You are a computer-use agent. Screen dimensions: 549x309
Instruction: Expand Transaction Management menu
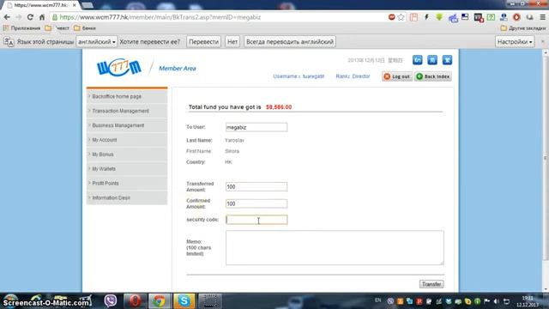[x=127, y=111]
